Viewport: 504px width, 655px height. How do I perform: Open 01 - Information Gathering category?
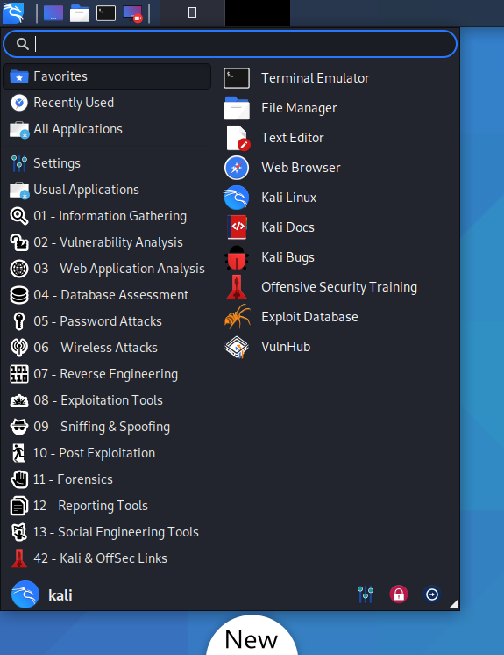(x=107, y=216)
